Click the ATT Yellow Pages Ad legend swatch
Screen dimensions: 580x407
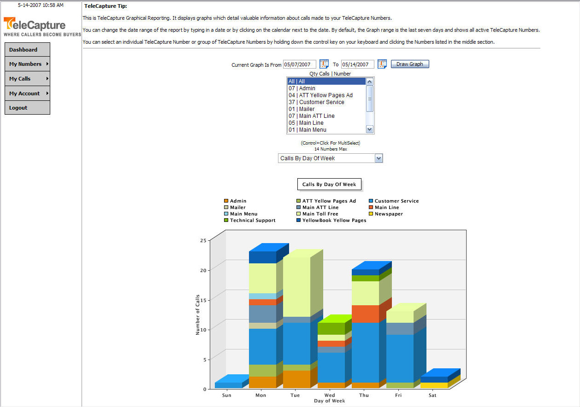(x=298, y=201)
